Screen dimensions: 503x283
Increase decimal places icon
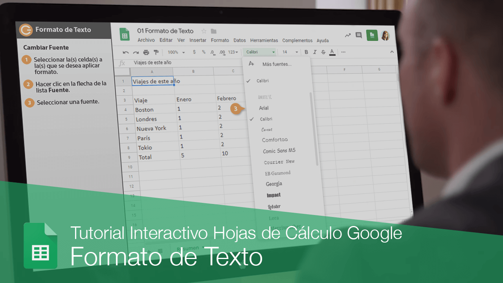point(222,52)
